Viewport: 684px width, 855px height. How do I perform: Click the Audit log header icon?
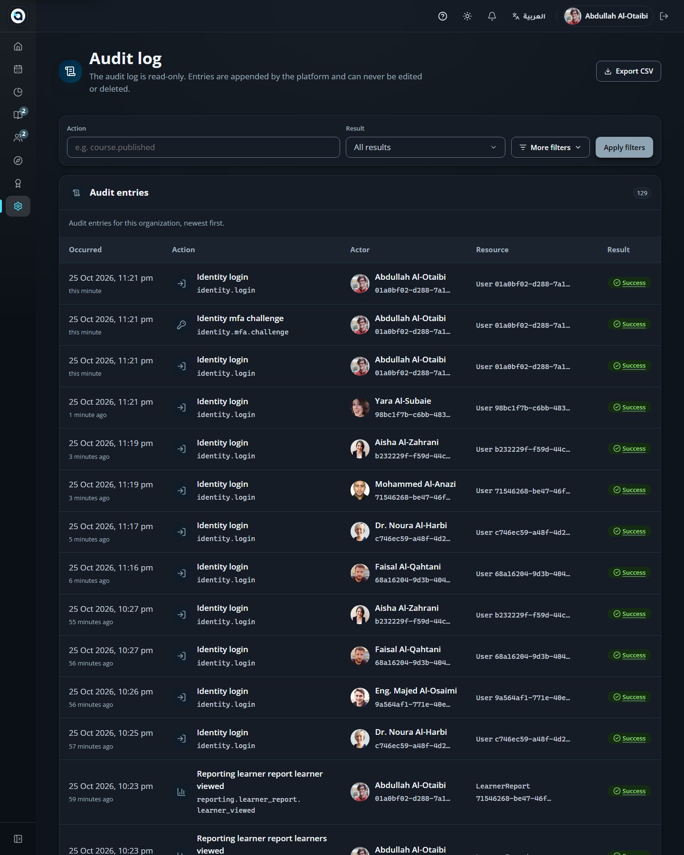tap(70, 71)
